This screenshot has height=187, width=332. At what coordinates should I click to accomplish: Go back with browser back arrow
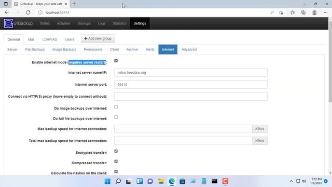pyautogui.click(x=7, y=12)
